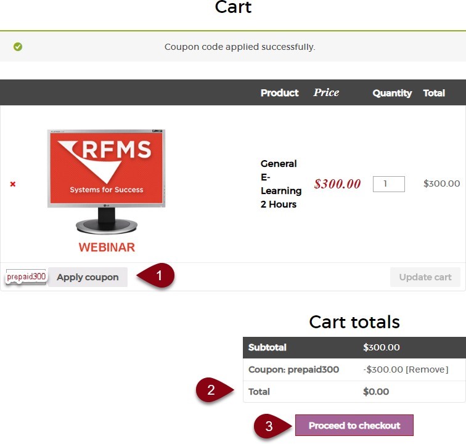This screenshot has width=466, height=444.
Task: Click the Product column header
Action: pyautogui.click(x=279, y=93)
